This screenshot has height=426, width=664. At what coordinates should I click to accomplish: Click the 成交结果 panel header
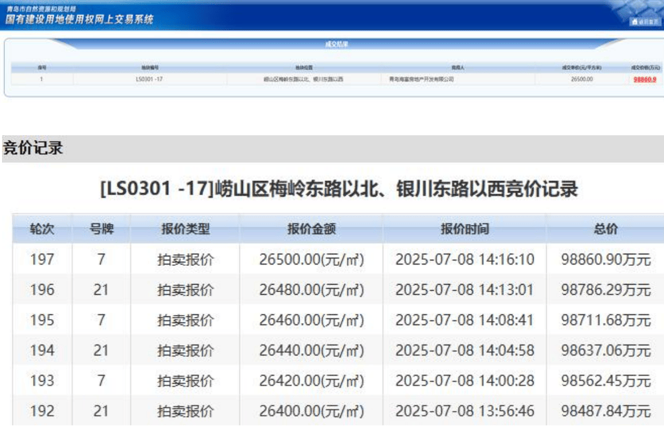[x=336, y=44]
